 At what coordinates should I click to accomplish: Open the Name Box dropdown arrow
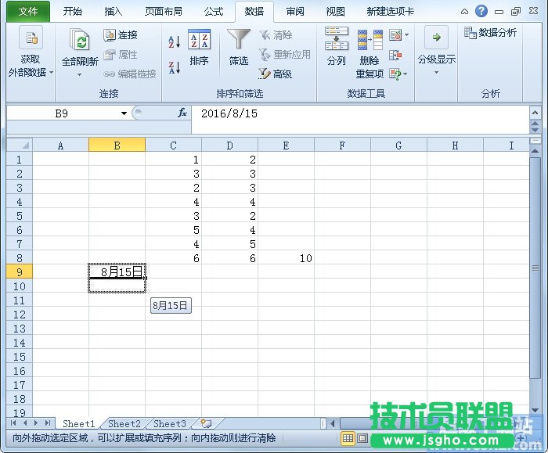[x=124, y=113]
